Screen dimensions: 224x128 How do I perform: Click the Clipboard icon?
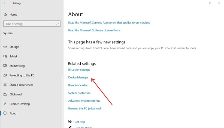click(5, 94)
